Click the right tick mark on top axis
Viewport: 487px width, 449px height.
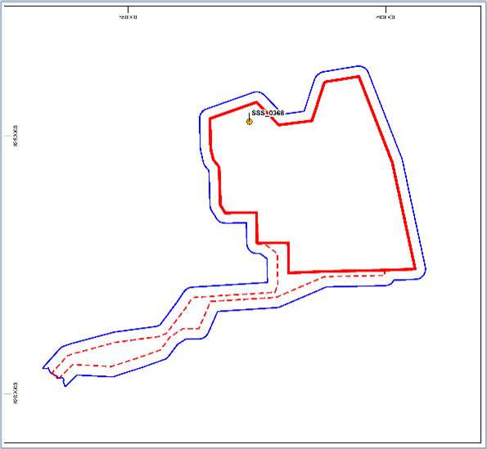click(386, 9)
